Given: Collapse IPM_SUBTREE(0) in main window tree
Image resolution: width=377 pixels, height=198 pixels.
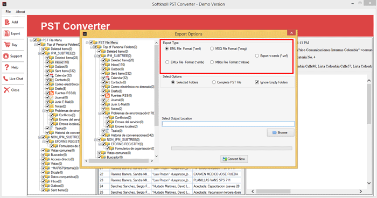Looking at the screenshot, I should [39, 53].
